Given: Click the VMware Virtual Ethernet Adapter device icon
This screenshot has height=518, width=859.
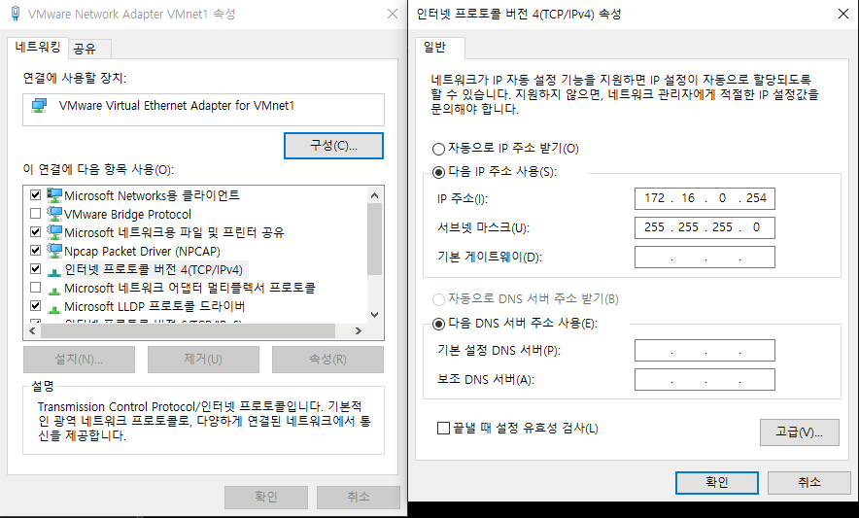Looking at the screenshot, I should pos(40,105).
